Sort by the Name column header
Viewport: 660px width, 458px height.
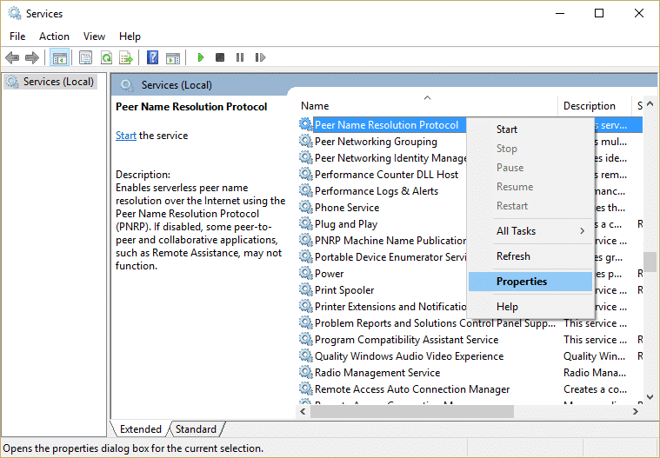pyautogui.click(x=427, y=105)
